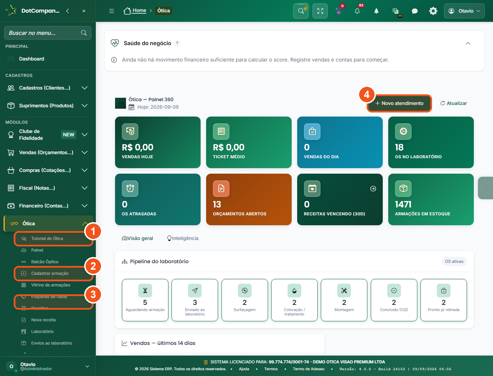The width and height of the screenshot is (493, 376).
Task: Open the AI sparkle assistant icon
Action: 339,11
